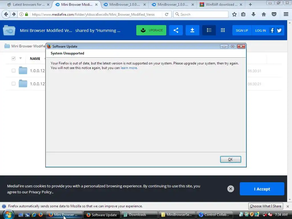
Task: Show site information from the info icon
Action: coord(21,14)
